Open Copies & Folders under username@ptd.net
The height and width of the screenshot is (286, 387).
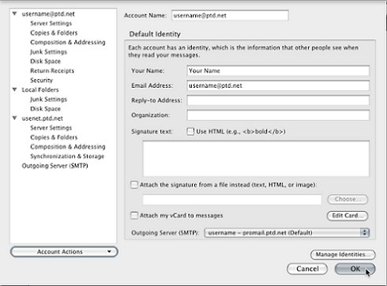(54, 33)
